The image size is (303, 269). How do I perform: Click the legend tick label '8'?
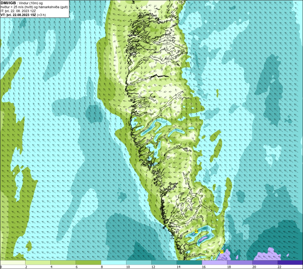point(102,267)
